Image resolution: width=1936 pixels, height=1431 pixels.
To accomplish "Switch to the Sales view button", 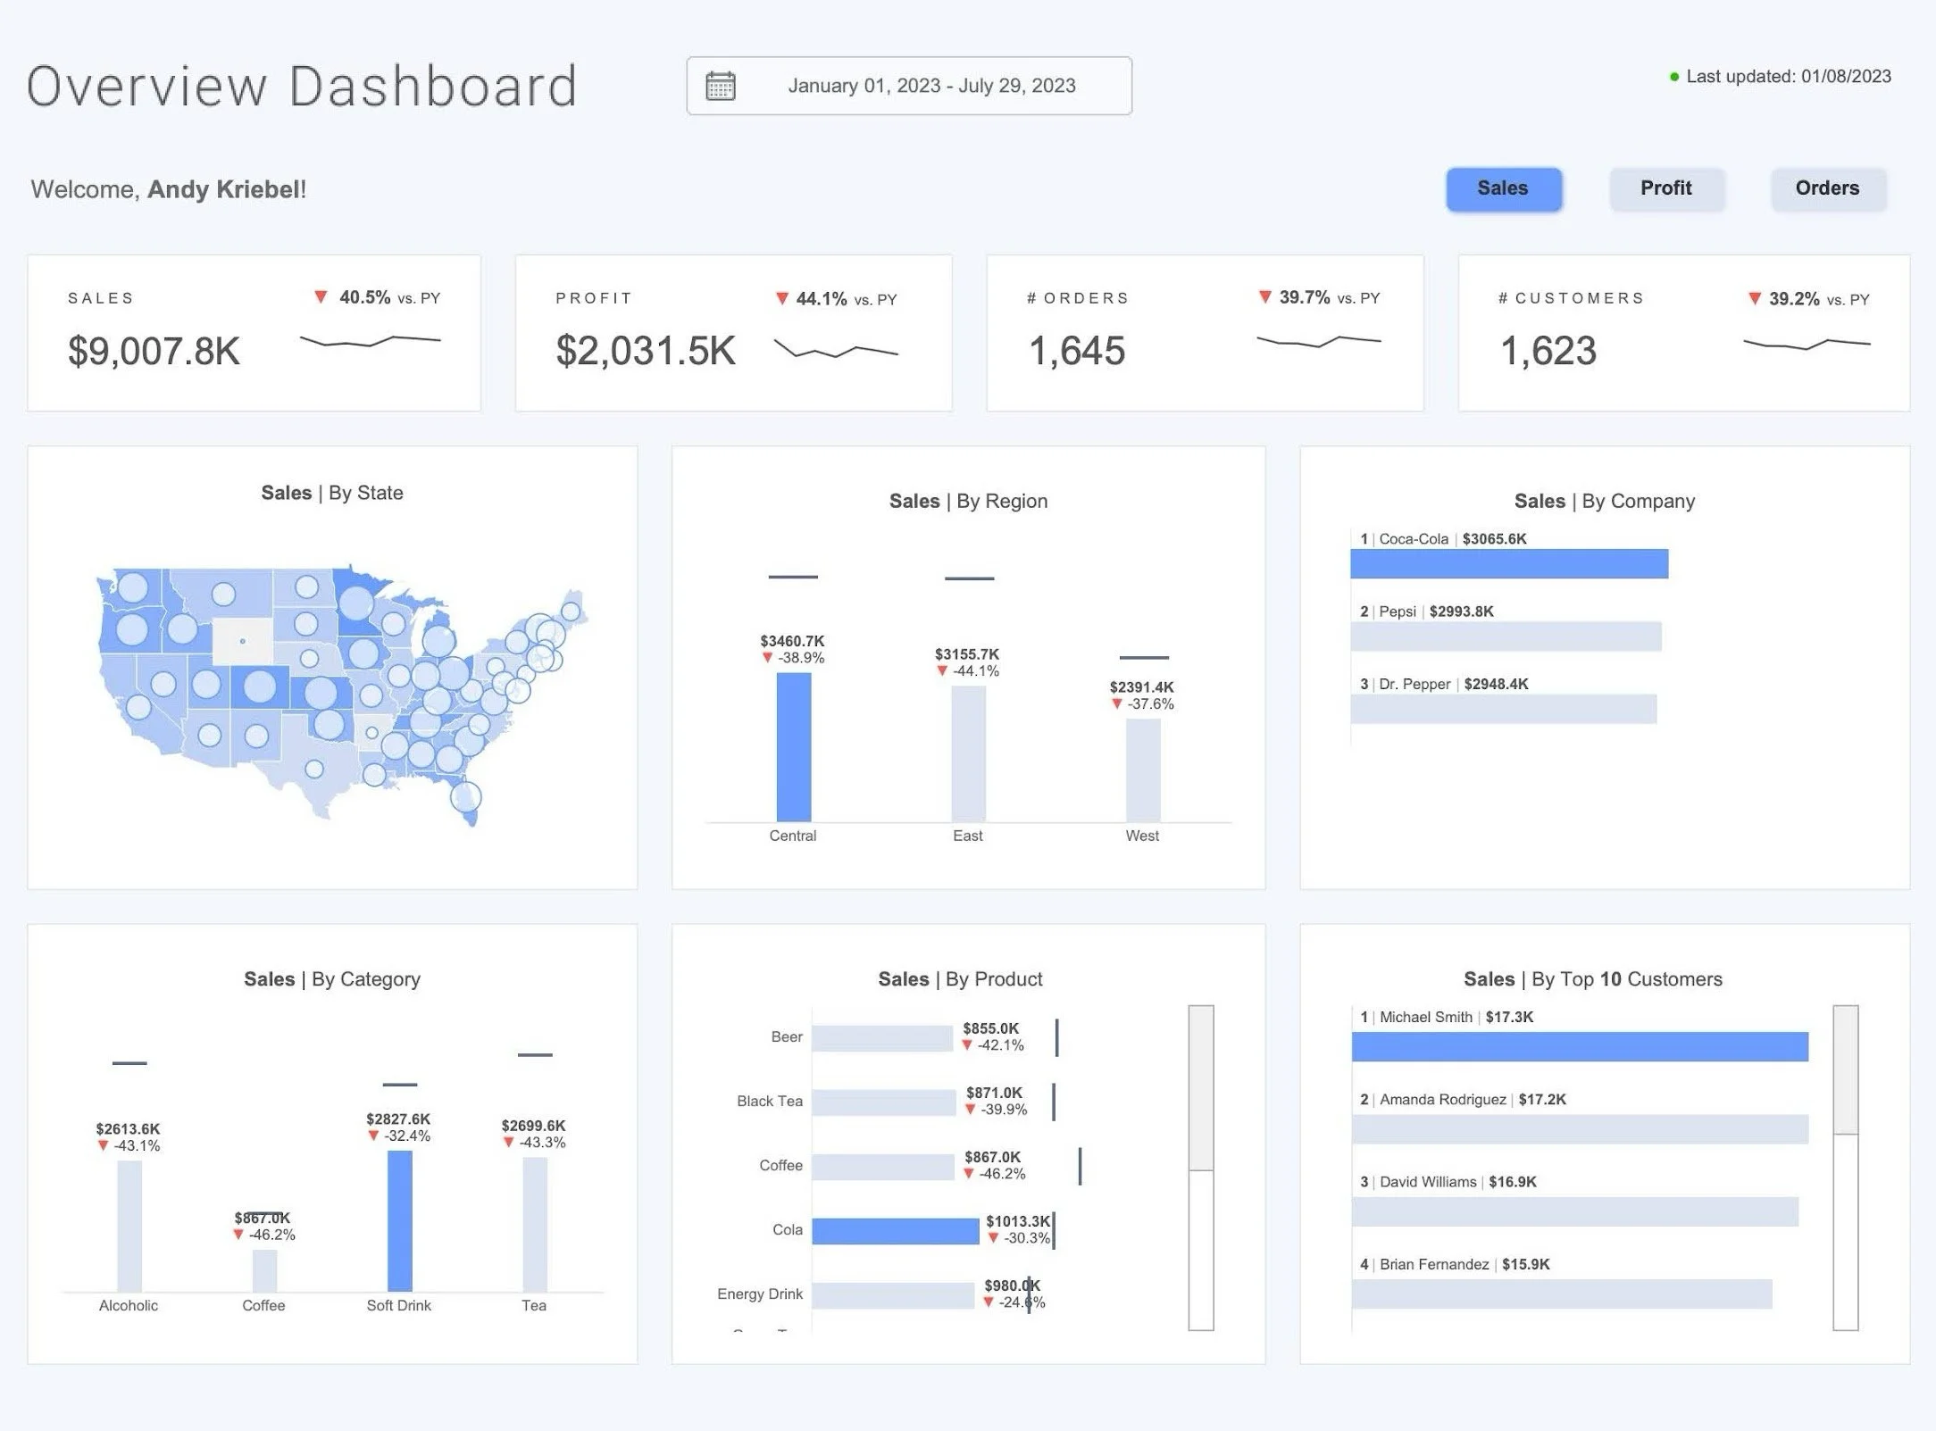I will (1503, 188).
